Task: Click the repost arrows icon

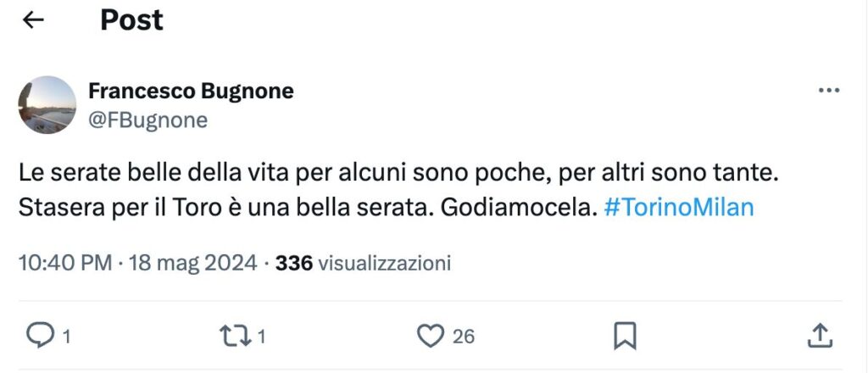Action: point(236,337)
